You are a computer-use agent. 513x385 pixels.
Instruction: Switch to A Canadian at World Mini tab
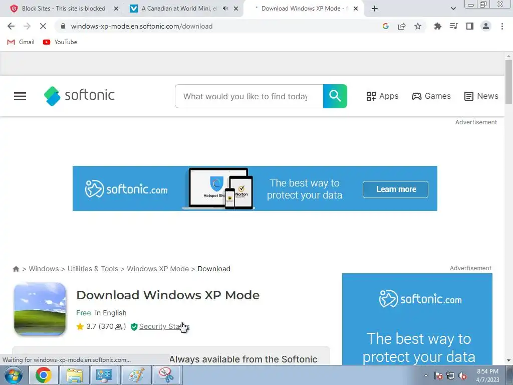pyautogui.click(x=179, y=9)
